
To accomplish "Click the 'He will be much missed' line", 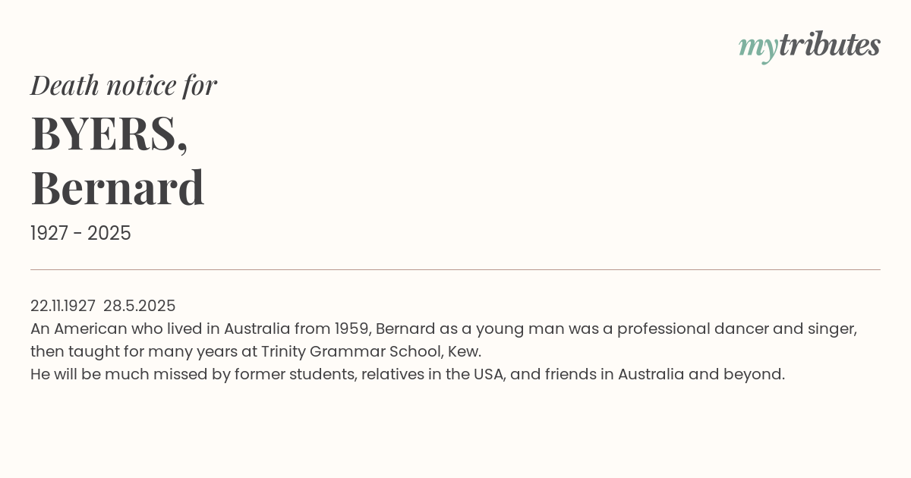I will pyautogui.click(x=408, y=374).
